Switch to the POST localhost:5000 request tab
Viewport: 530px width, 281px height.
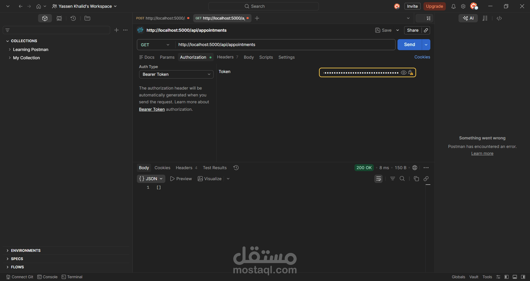tap(163, 18)
